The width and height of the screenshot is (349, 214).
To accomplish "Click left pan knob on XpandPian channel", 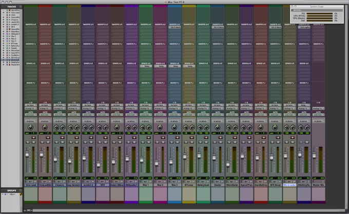I will click(x=243, y=127).
